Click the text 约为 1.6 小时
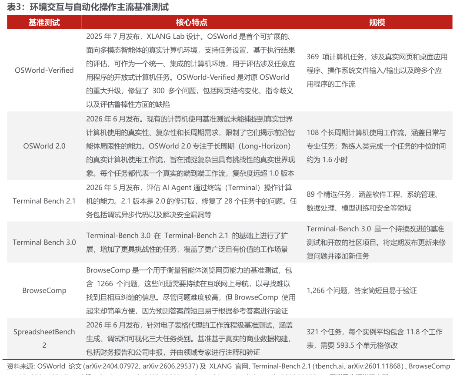 [327, 160]
